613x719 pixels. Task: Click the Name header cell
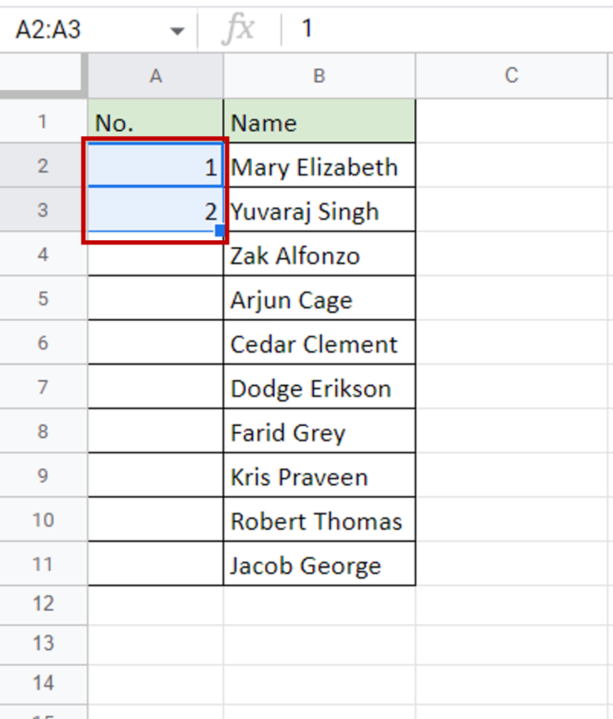pos(319,121)
